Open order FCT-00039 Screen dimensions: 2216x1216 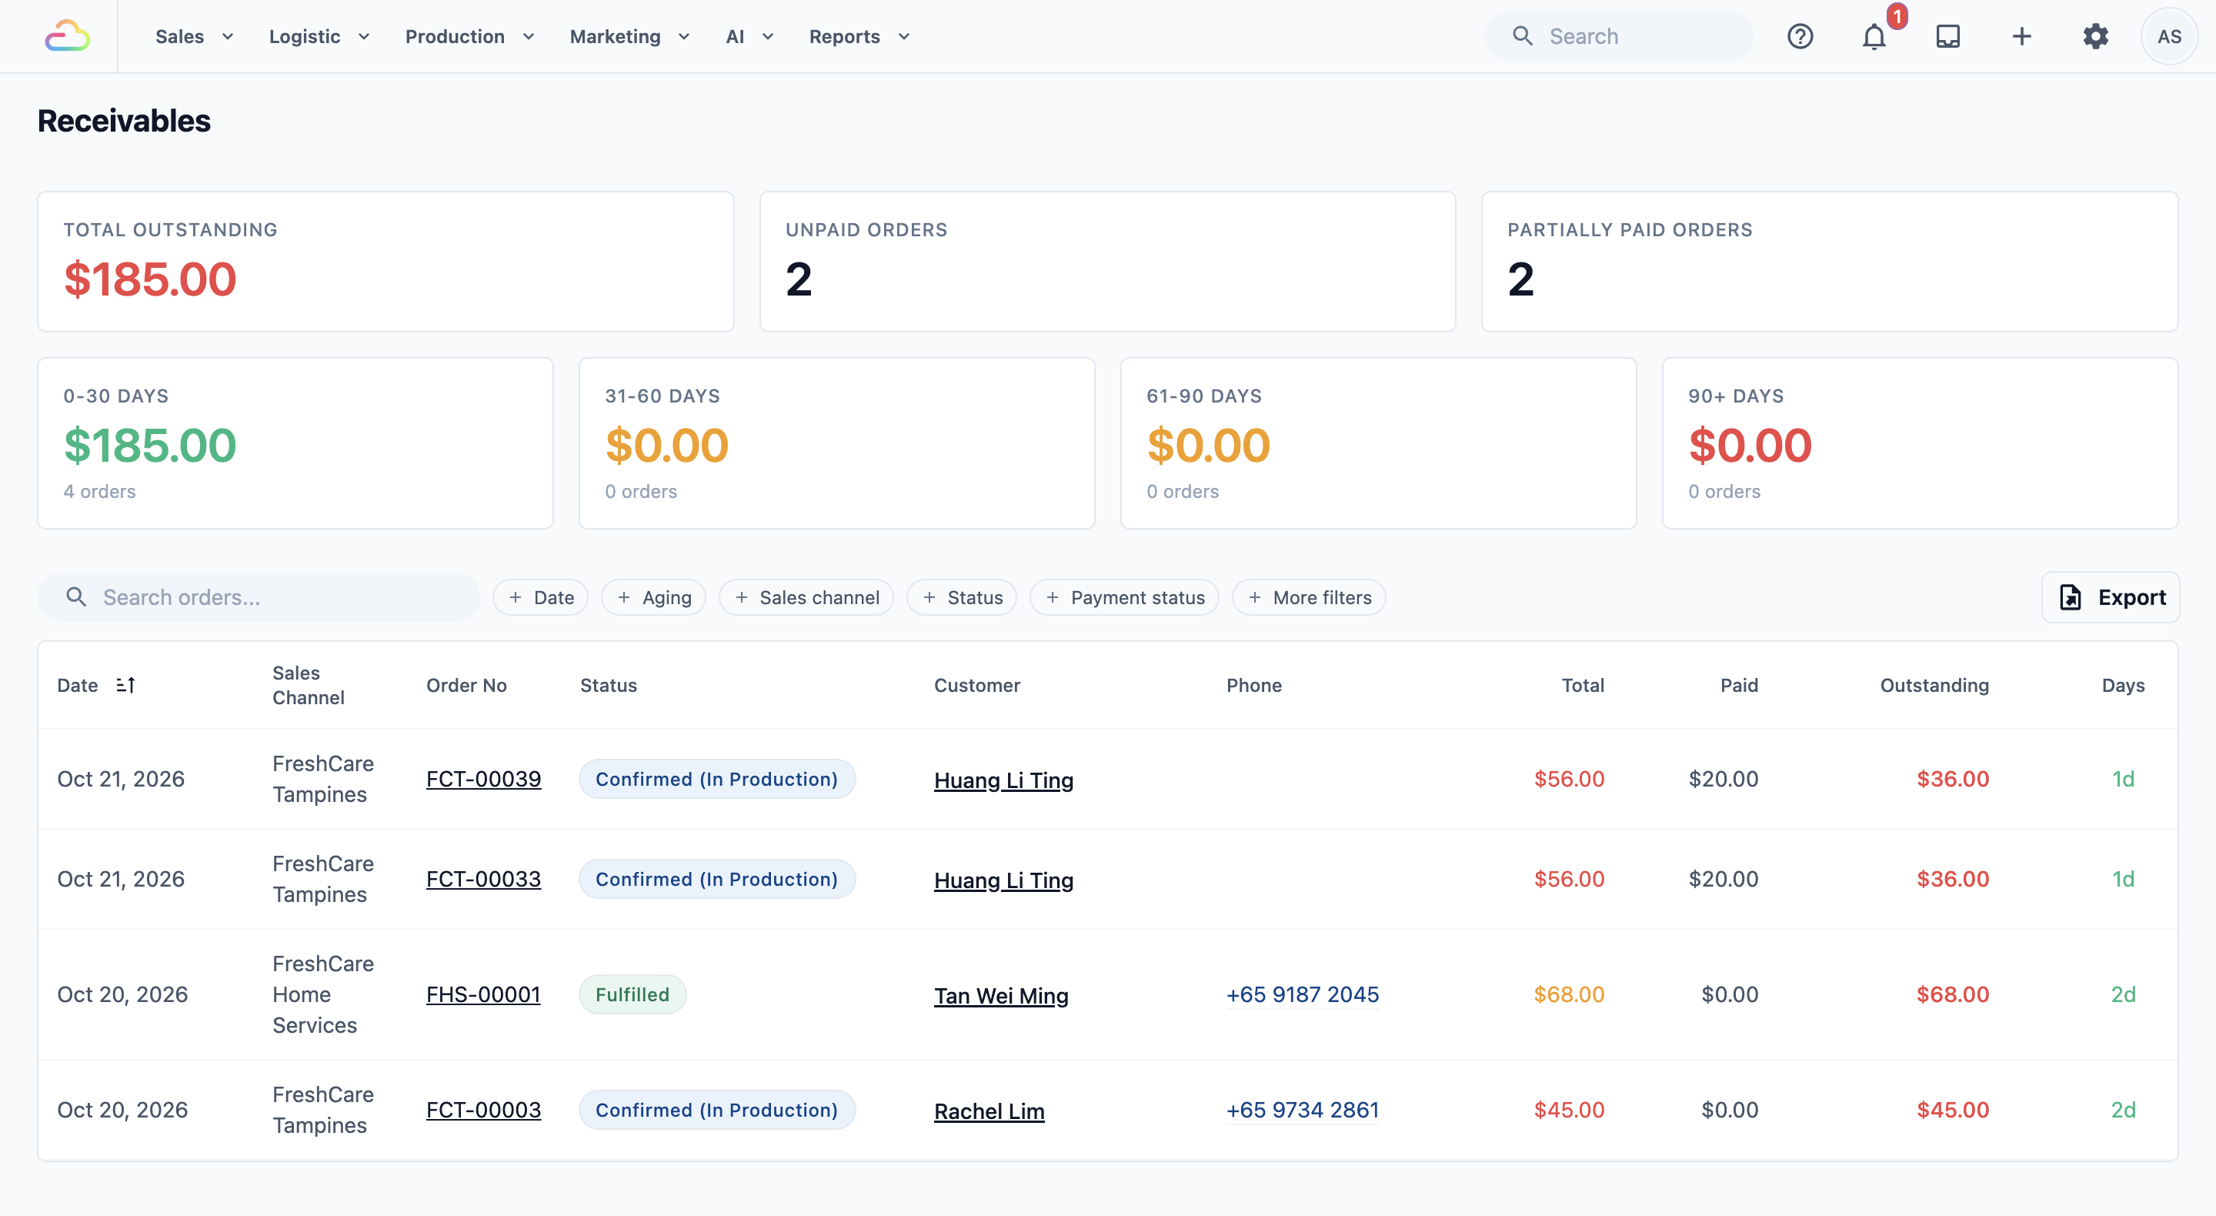(x=483, y=779)
